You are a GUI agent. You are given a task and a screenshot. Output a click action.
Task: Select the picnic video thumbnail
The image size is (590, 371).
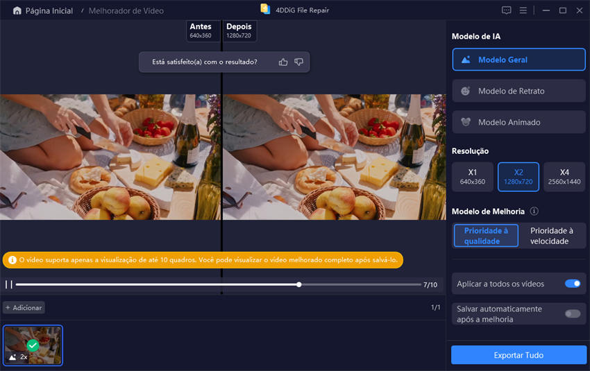pyautogui.click(x=33, y=345)
